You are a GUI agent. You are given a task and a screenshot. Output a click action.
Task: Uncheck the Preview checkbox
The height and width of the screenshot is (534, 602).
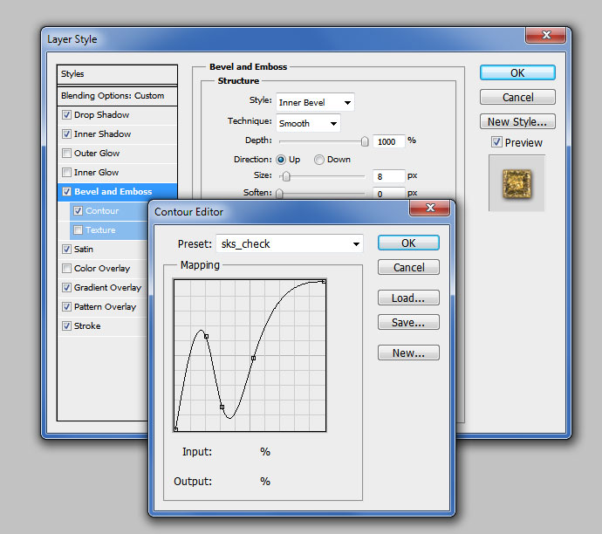[496, 142]
